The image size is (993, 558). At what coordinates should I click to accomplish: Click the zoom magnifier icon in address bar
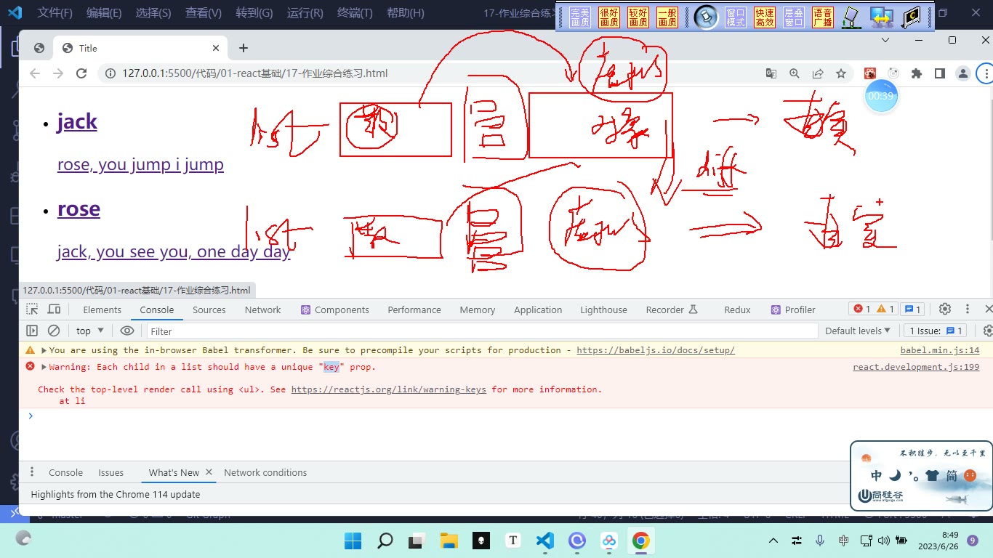[795, 73]
